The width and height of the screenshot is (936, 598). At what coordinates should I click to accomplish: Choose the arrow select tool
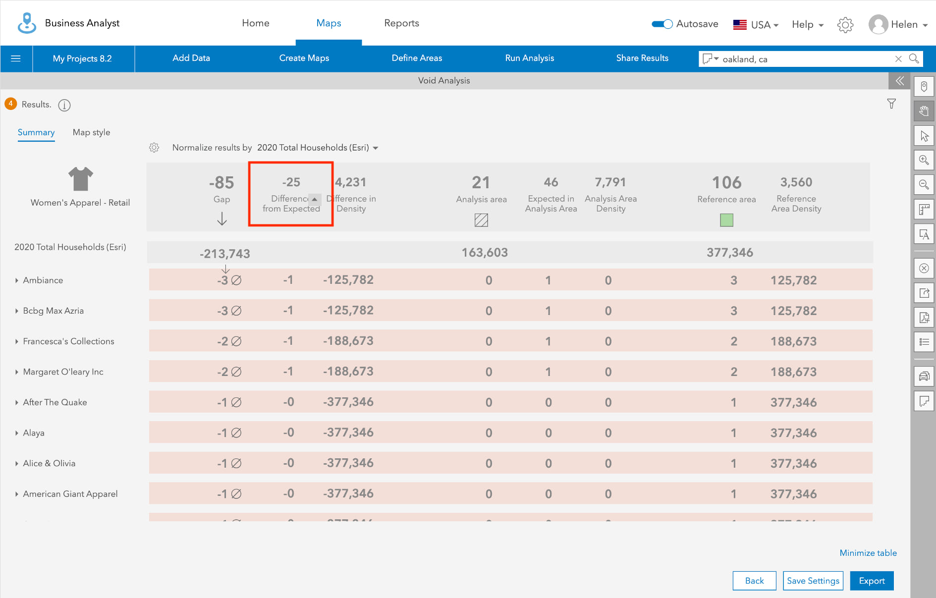coord(924,136)
